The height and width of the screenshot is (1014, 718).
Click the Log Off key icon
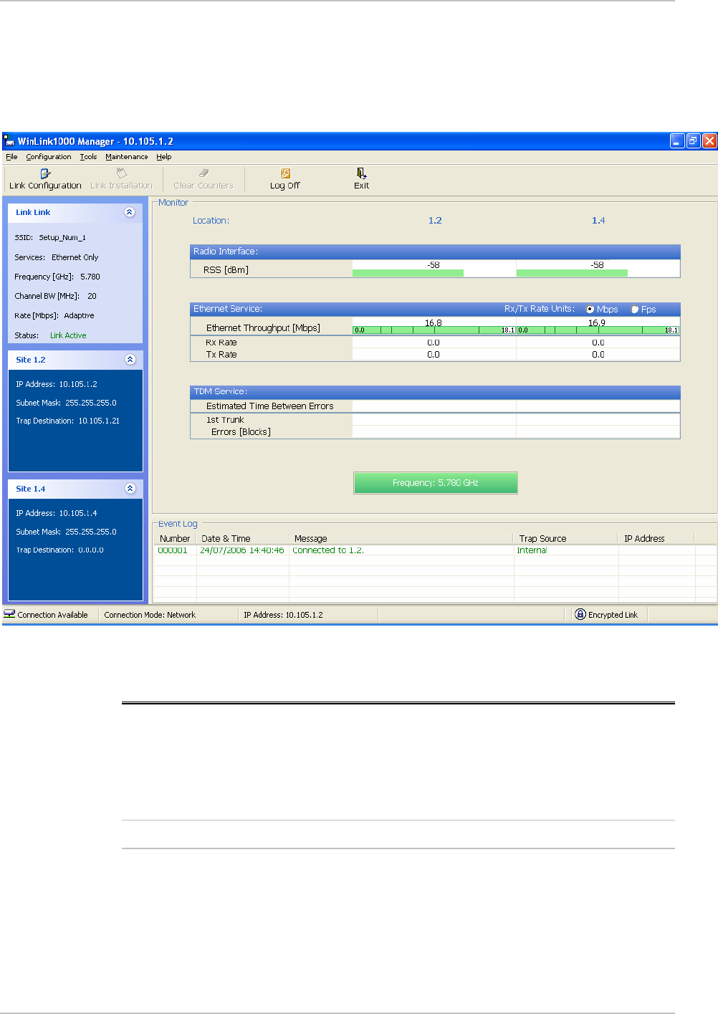[x=285, y=173]
